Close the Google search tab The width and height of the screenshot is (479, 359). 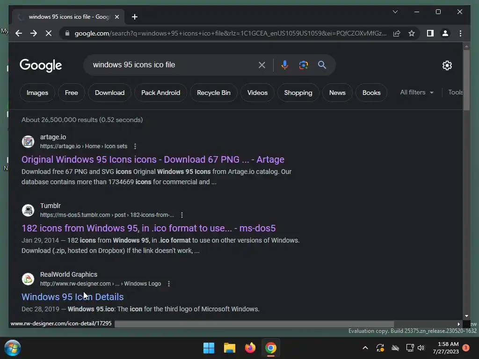[x=116, y=17]
